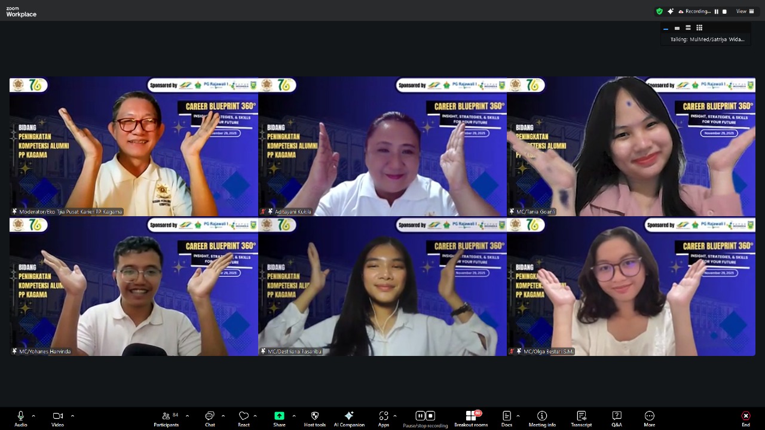
Task: Click the red End meeting button
Action: (745, 419)
